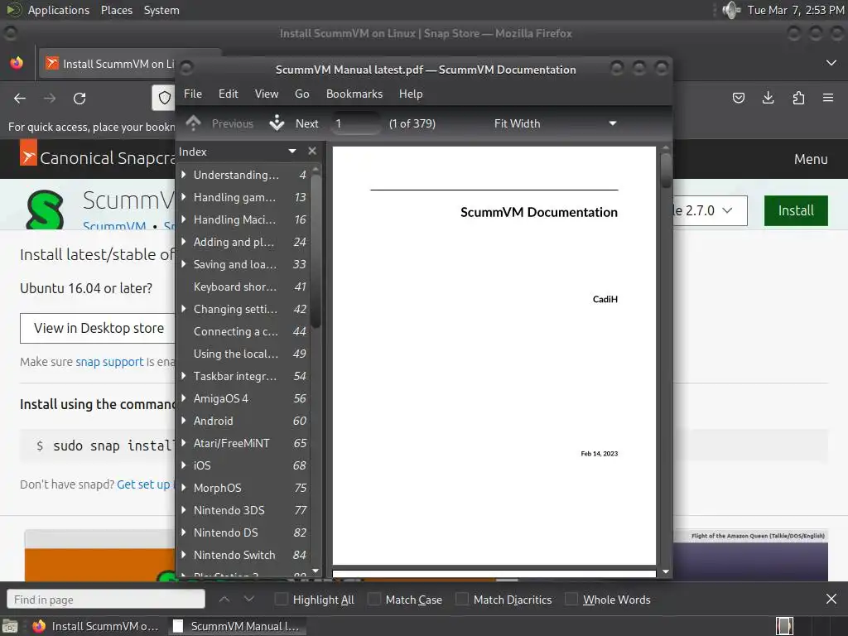
Task: Open Firefox hamburger application menu
Action: coord(828,98)
